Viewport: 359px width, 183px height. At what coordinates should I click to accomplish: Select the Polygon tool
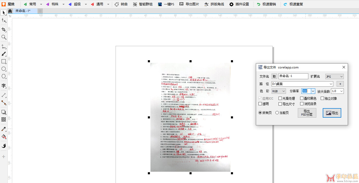[x=4, y=76]
